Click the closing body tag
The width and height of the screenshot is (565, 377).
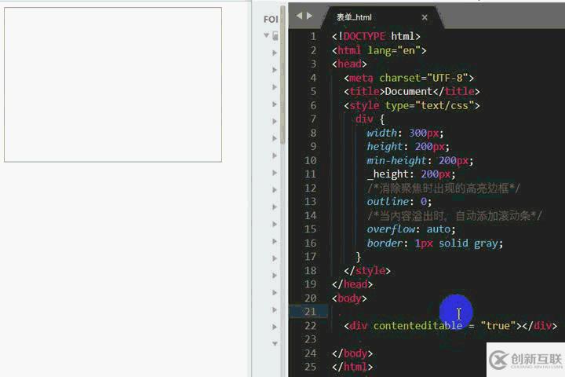tap(352, 353)
